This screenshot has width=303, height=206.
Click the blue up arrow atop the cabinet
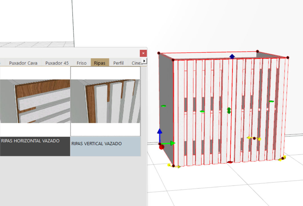232,56
